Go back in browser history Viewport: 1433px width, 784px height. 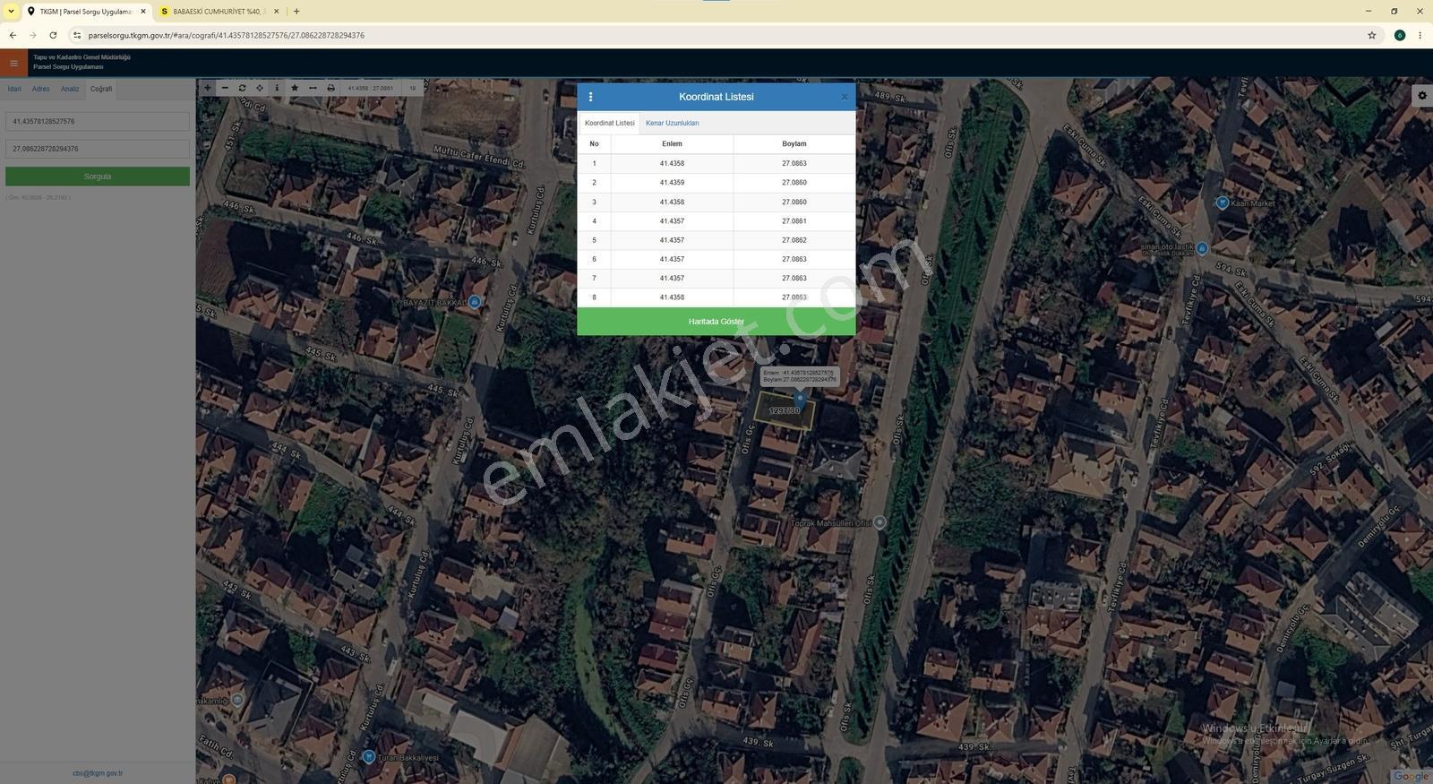13,35
